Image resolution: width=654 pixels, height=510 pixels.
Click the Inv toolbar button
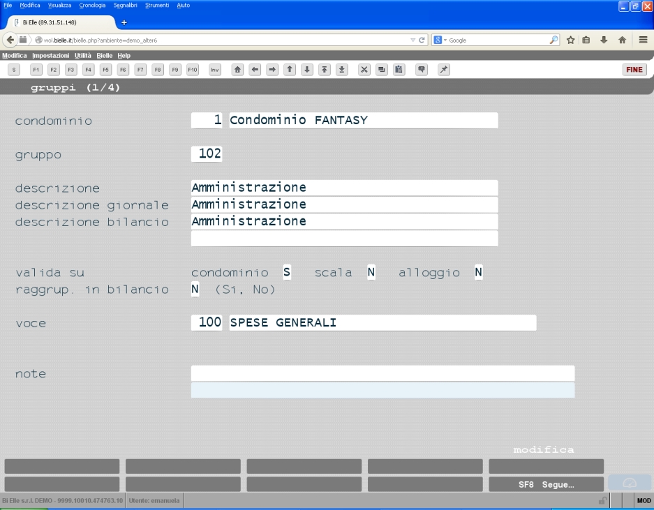(x=215, y=70)
